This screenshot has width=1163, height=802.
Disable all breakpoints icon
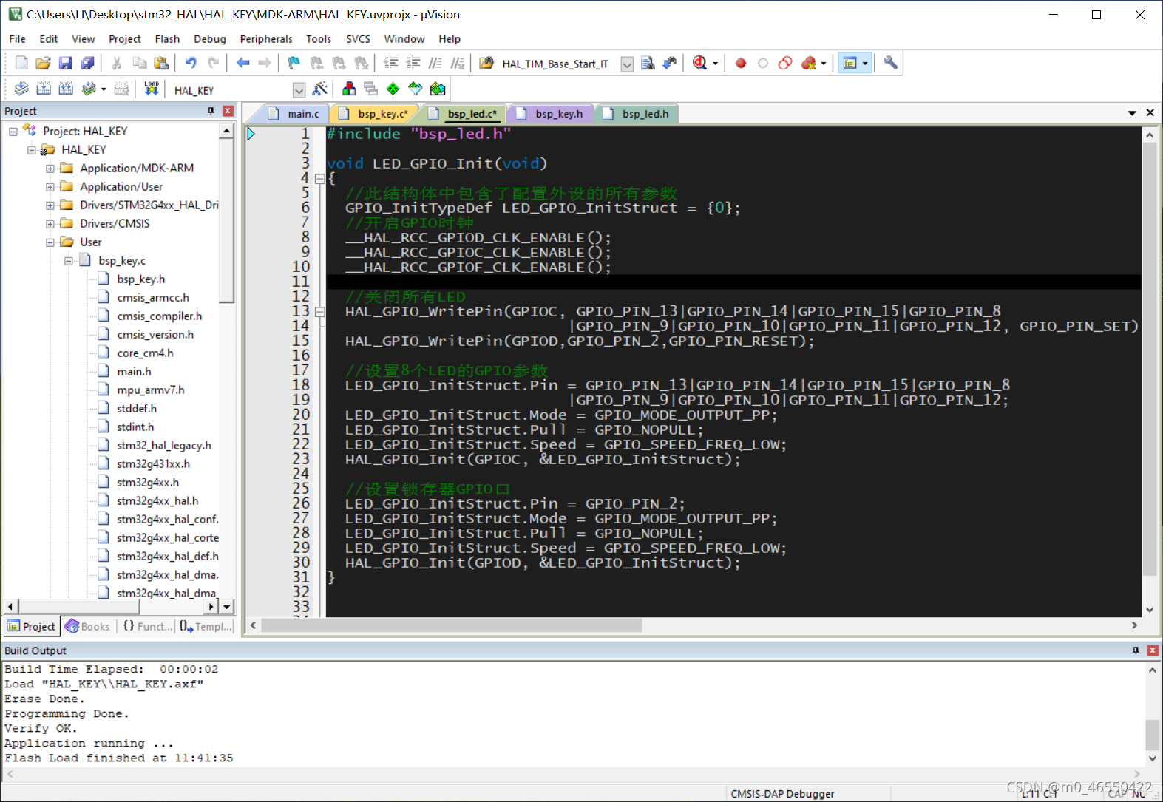point(785,63)
